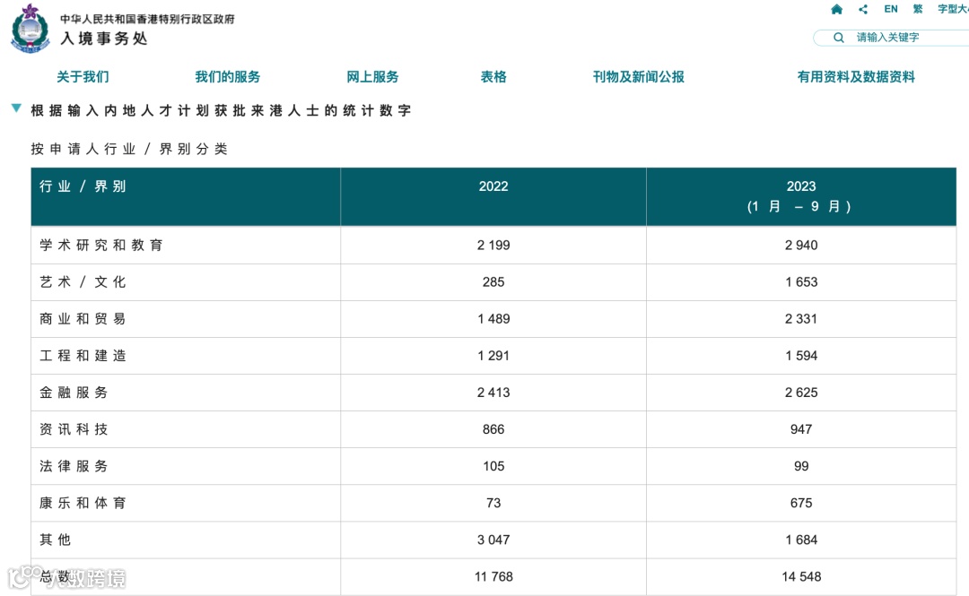Select the 商业和贸易 row label
969x596 pixels.
coord(83,319)
